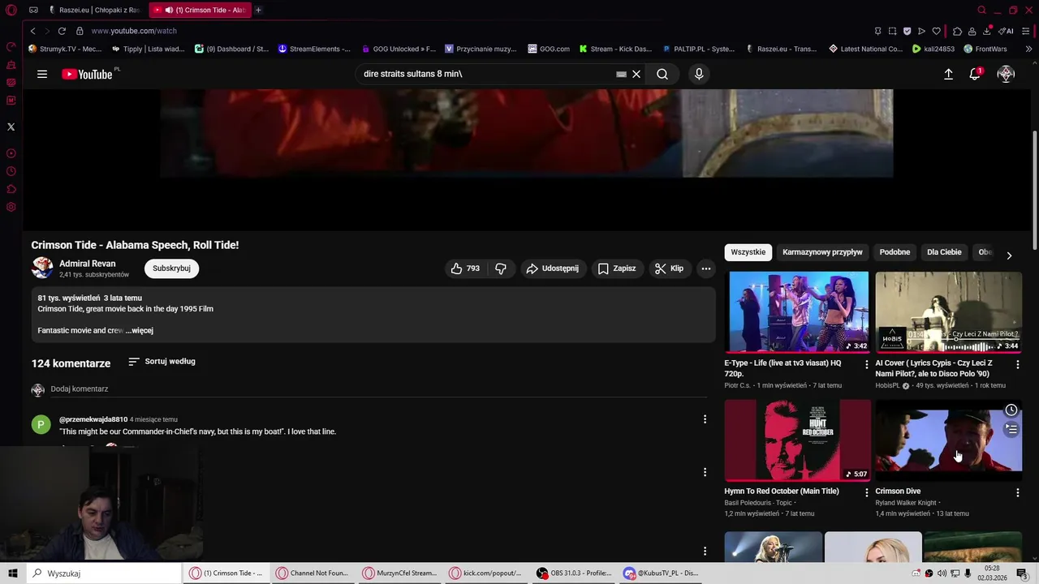Open options for Crimson Dive video

tap(1018, 492)
